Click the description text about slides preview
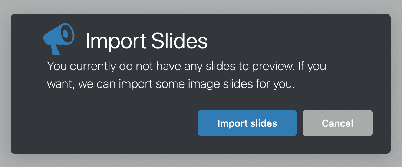 click(187, 76)
